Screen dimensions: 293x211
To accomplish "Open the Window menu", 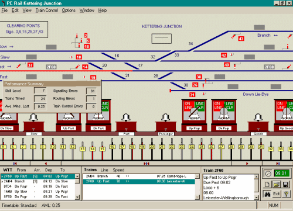I will 87,11.
